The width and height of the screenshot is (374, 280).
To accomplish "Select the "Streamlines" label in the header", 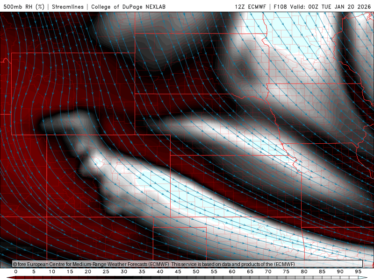I will tap(68, 7).
